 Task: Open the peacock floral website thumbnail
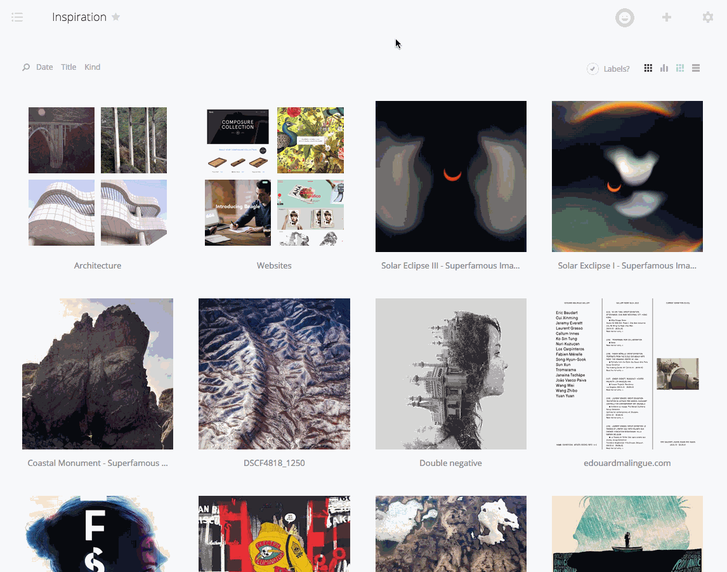pos(311,140)
